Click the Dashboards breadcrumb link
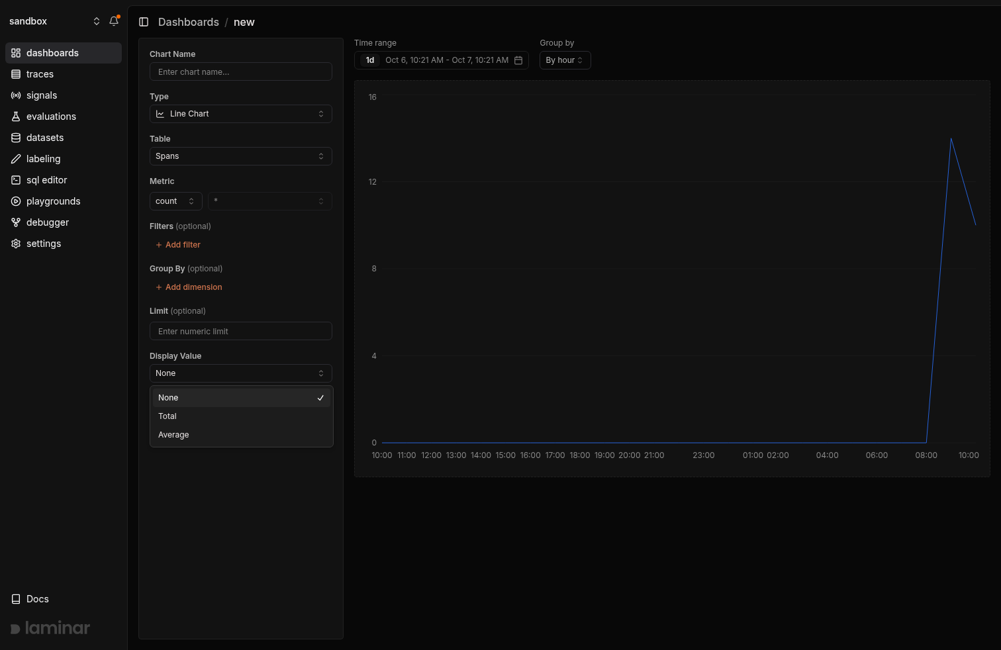 click(x=189, y=22)
